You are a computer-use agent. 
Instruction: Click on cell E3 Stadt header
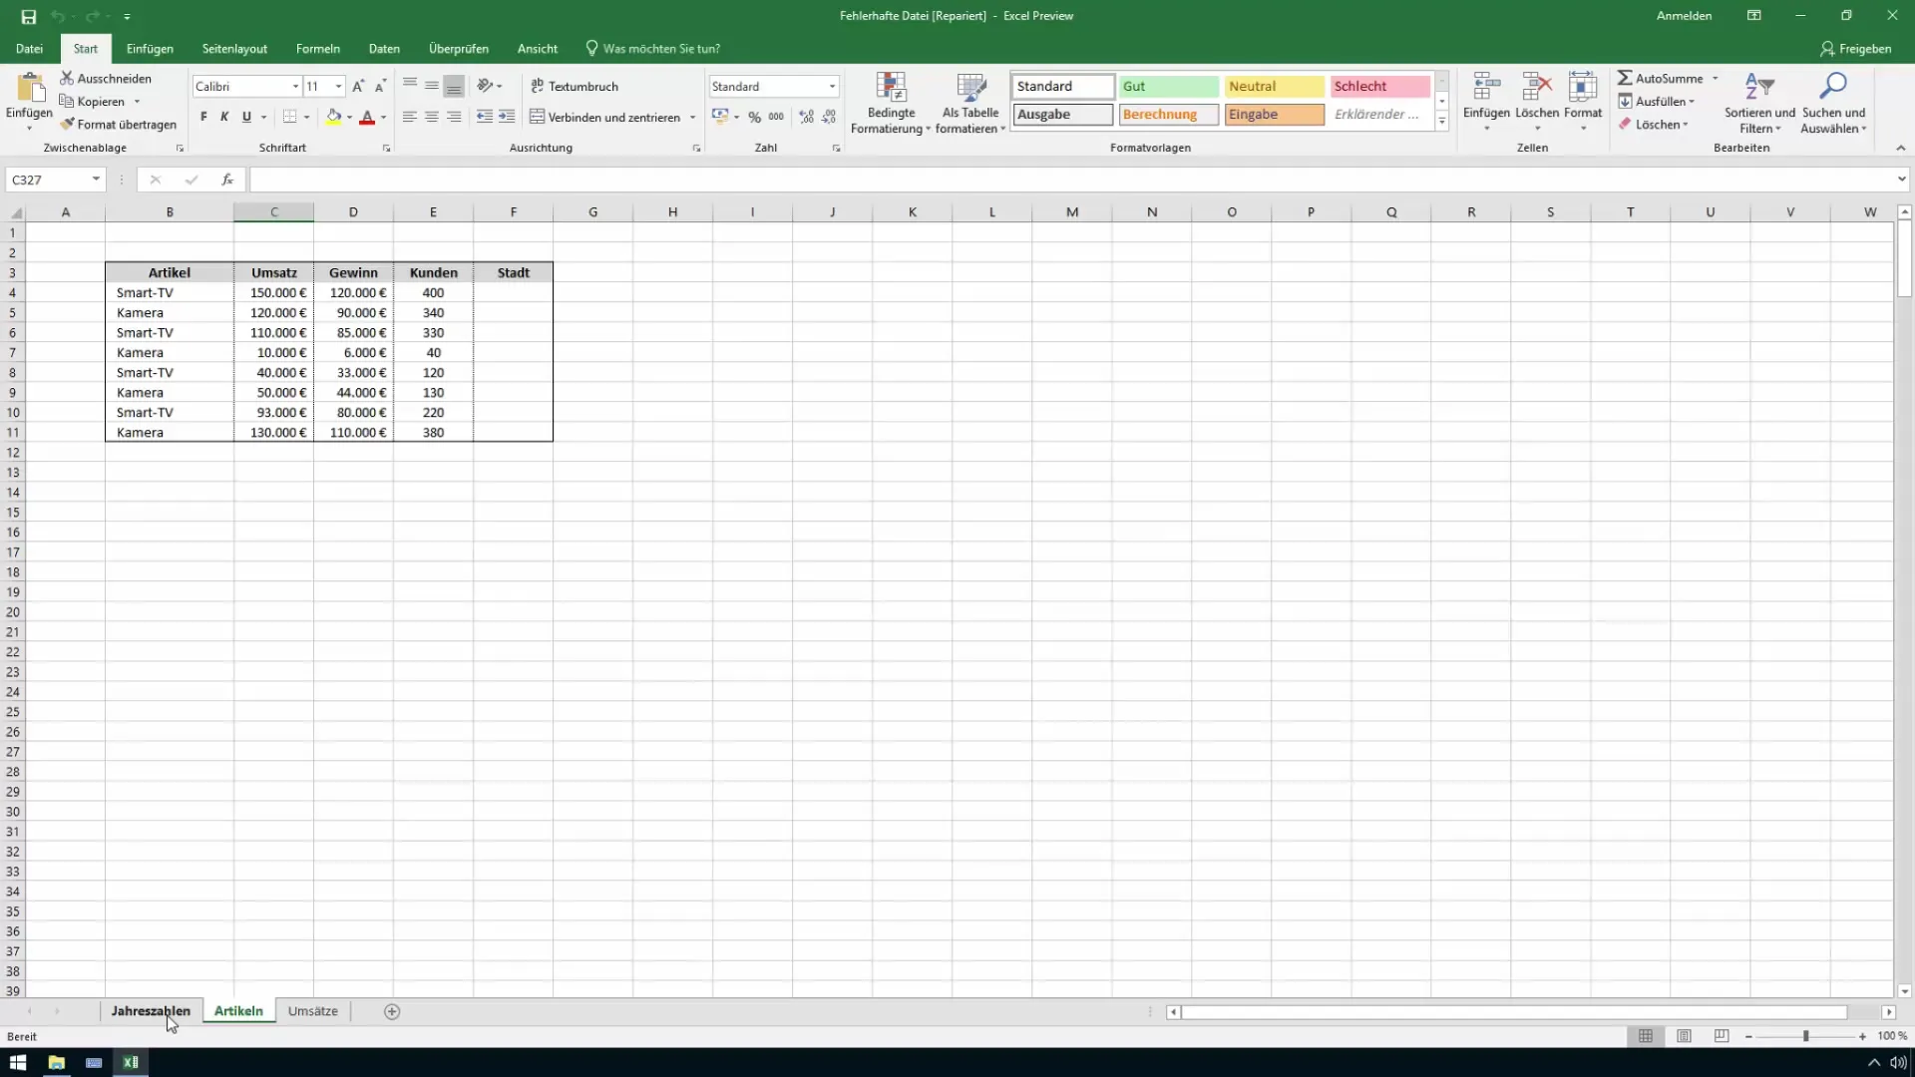click(513, 272)
